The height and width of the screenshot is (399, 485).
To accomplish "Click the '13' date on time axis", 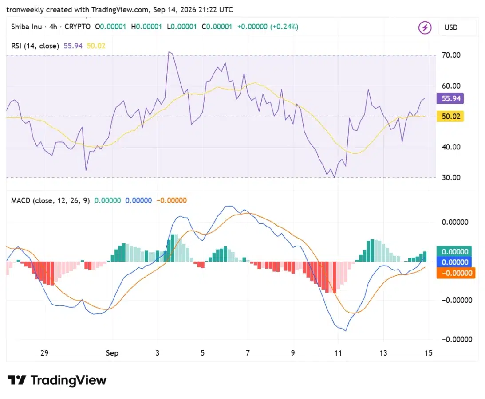I will pos(383,353).
